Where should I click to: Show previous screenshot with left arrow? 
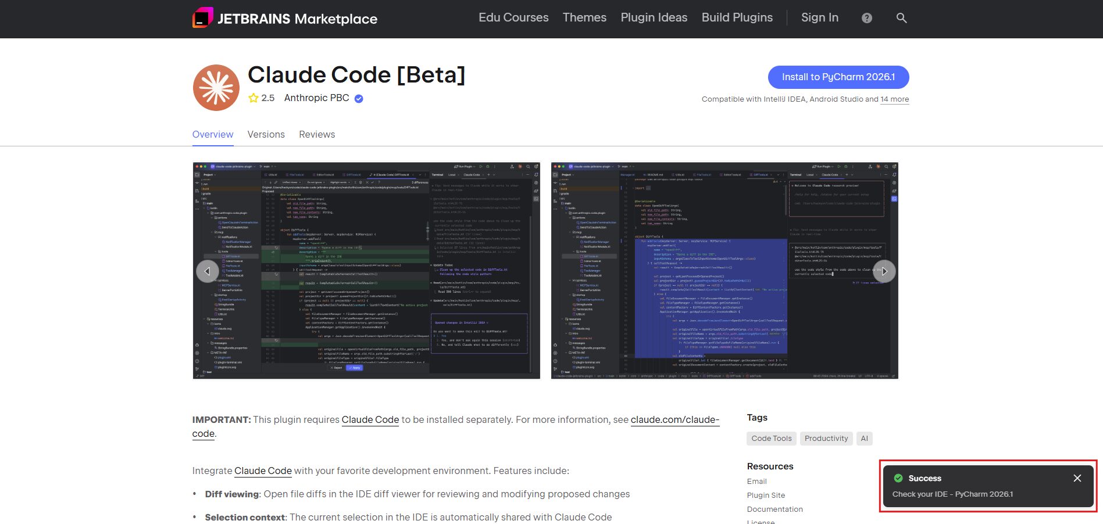(208, 271)
